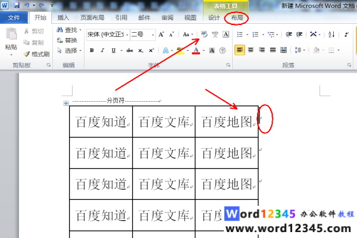
Task: Click the Enclose Characters 字 icon
Action: [x=223, y=51]
